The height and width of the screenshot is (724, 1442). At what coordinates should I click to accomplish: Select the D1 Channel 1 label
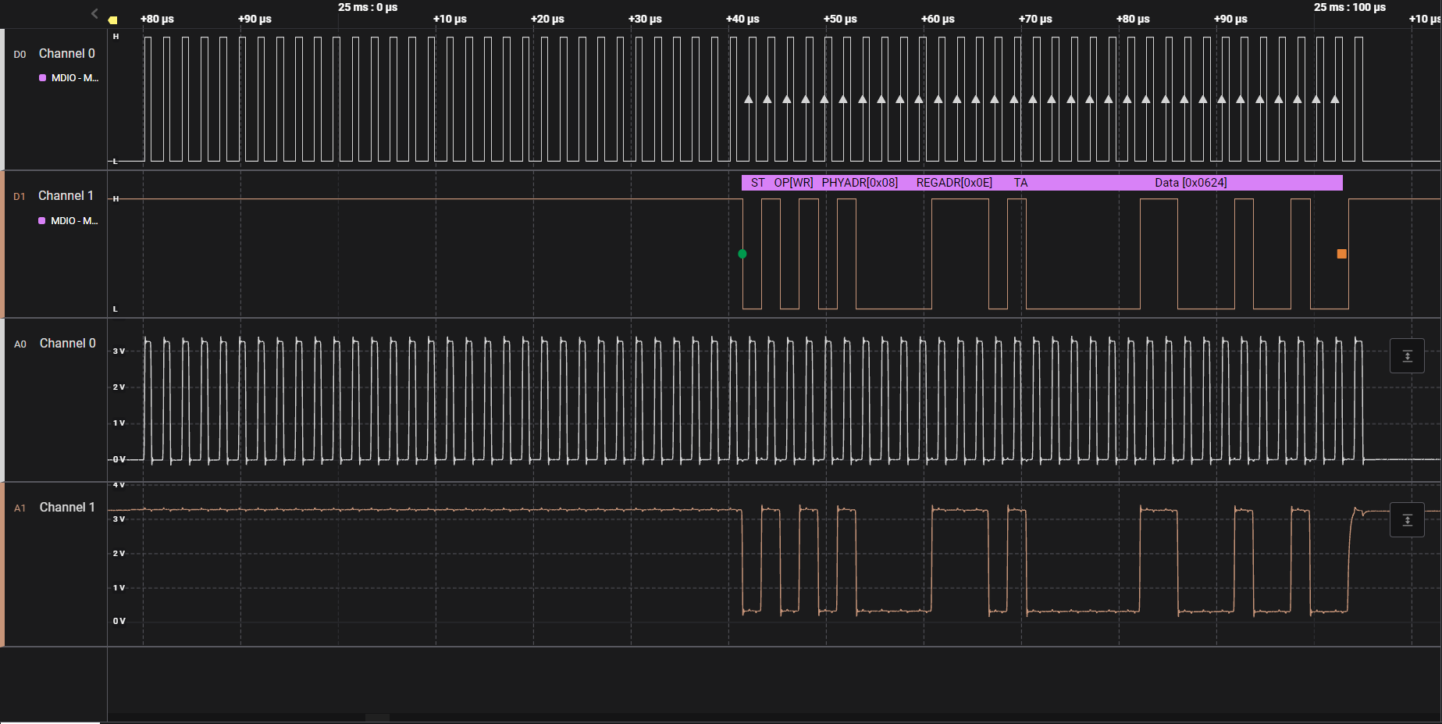click(66, 196)
